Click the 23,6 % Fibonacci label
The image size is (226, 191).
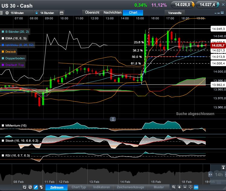pos(139,42)
